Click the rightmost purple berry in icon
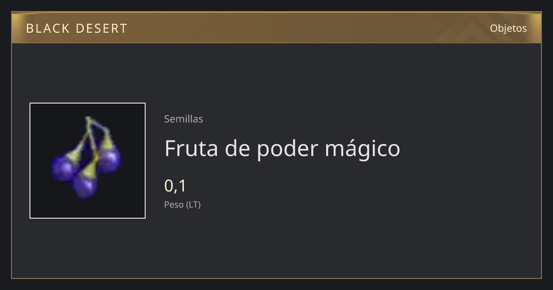Image resolution: width=553 pixels, height=290 pixels. pyautogui.click(x=110, y=158)
